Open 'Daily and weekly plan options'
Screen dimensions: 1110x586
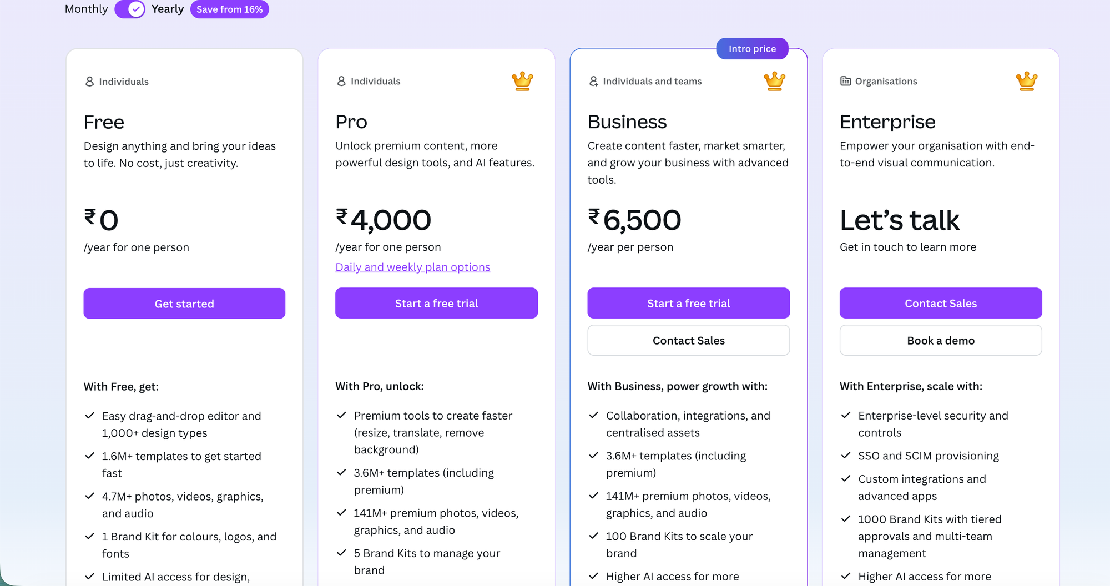412,267
